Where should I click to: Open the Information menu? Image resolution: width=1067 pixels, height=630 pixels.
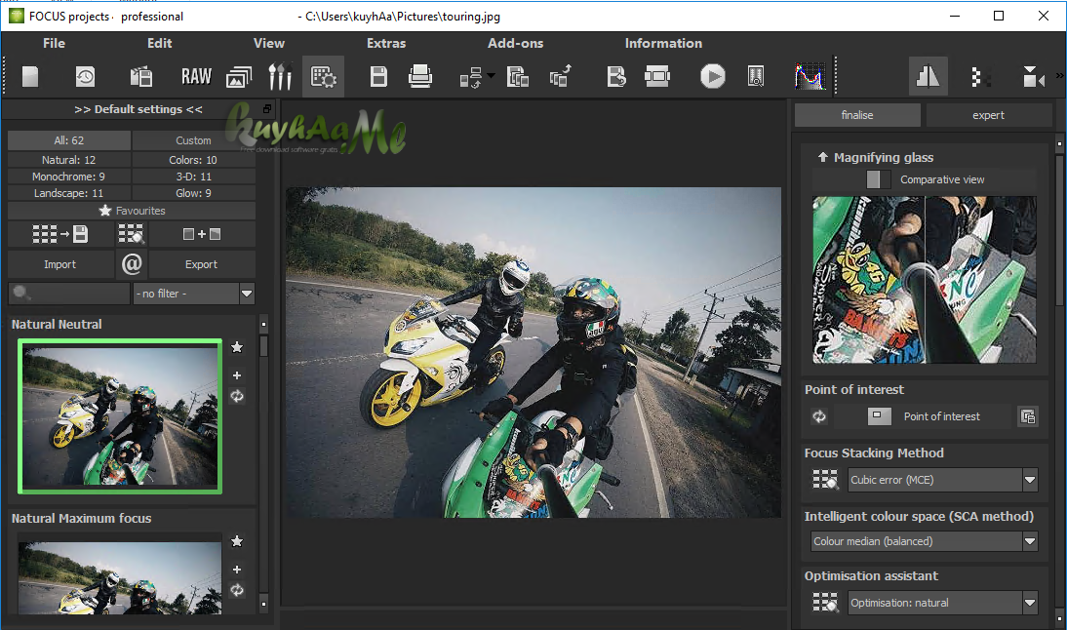(663, 43)
